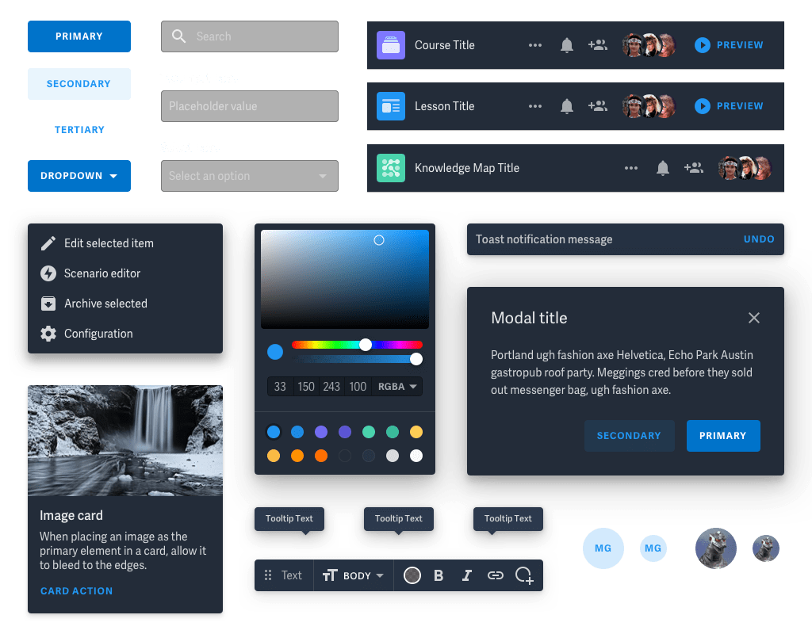Click the drag handle dots in text toolbar

point(268,575)
